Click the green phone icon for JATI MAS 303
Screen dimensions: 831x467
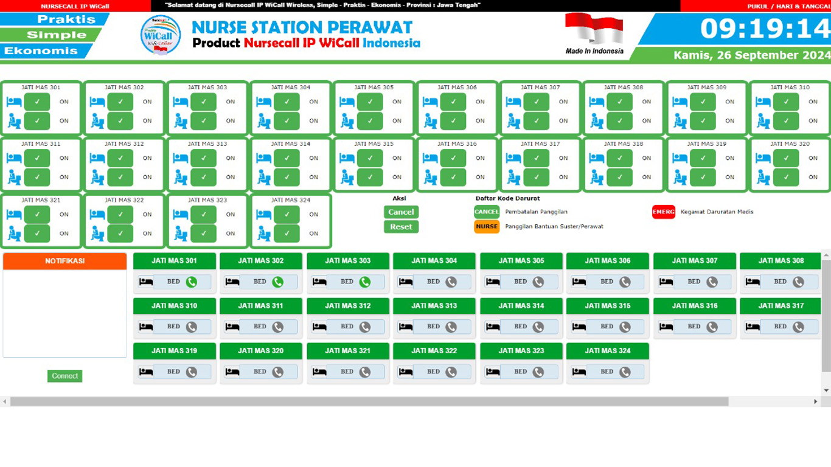pos(365,282)
